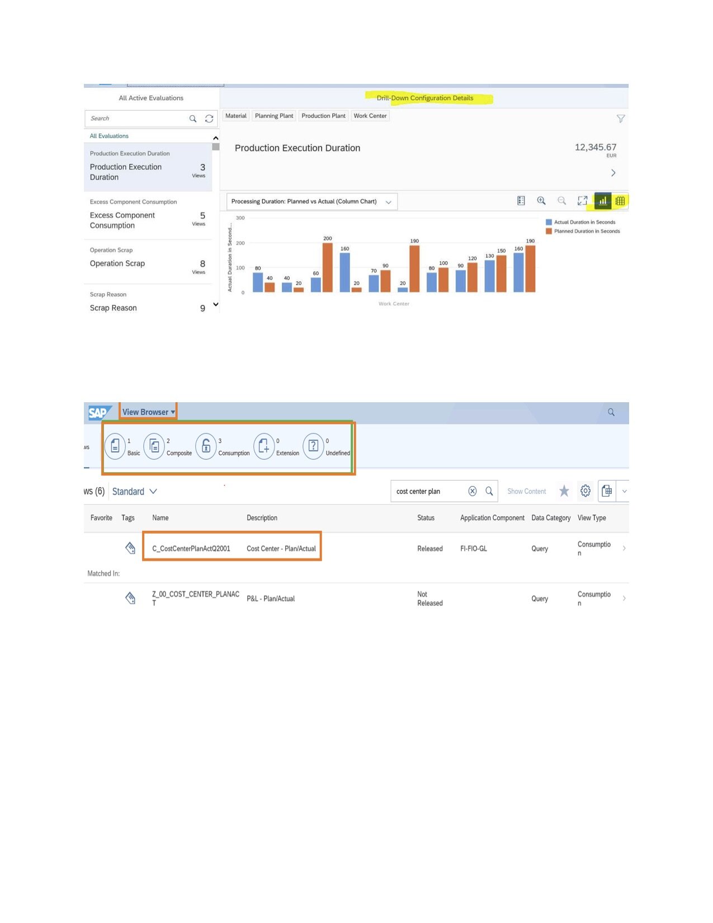Open the Standard variant dropdown

coord(135,492)
